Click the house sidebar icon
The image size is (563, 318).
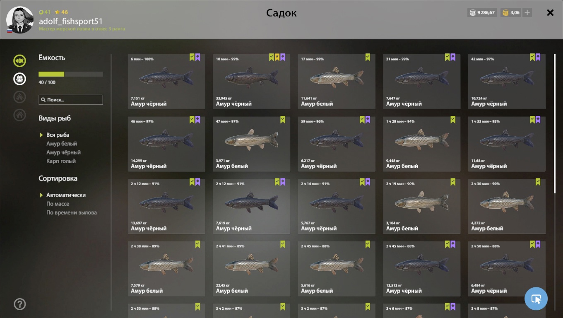pos(19,115)
